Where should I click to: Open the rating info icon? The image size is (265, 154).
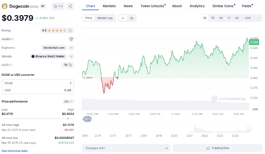tap(70, 31)
